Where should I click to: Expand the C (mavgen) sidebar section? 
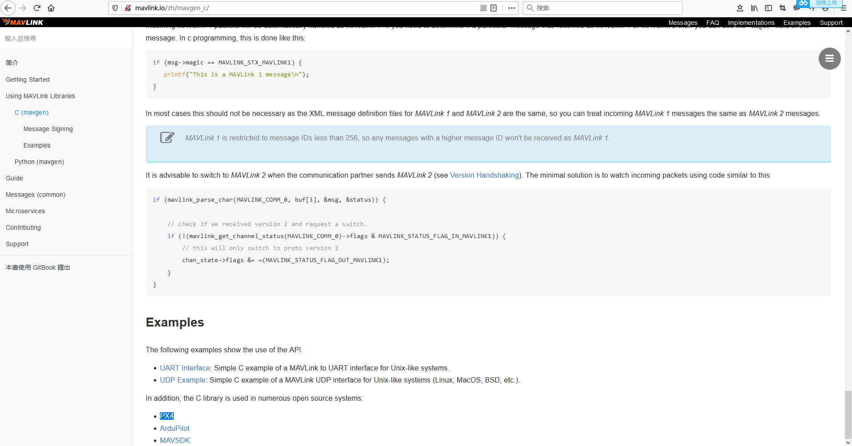tap(32, 112)
